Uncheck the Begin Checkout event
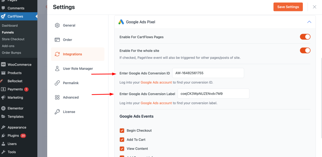Image resolution: width=322 pixels, height=157 pixels. (122, 131)
